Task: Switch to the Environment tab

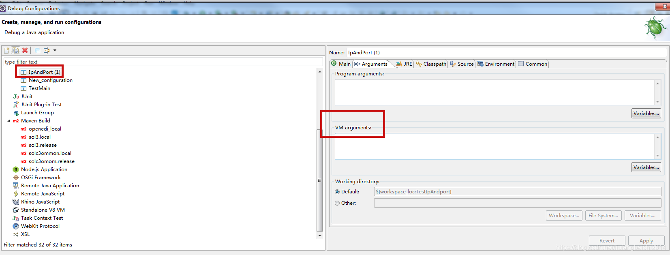Action: (x=496, y=64)
